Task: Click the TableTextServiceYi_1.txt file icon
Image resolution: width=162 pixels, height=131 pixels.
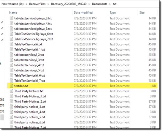Action: pyautogui.click(x=11, y=50)
